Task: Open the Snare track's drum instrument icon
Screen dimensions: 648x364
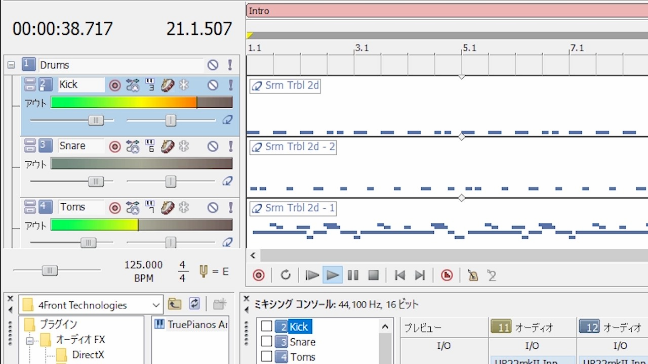Action: [x=168, y=146]
